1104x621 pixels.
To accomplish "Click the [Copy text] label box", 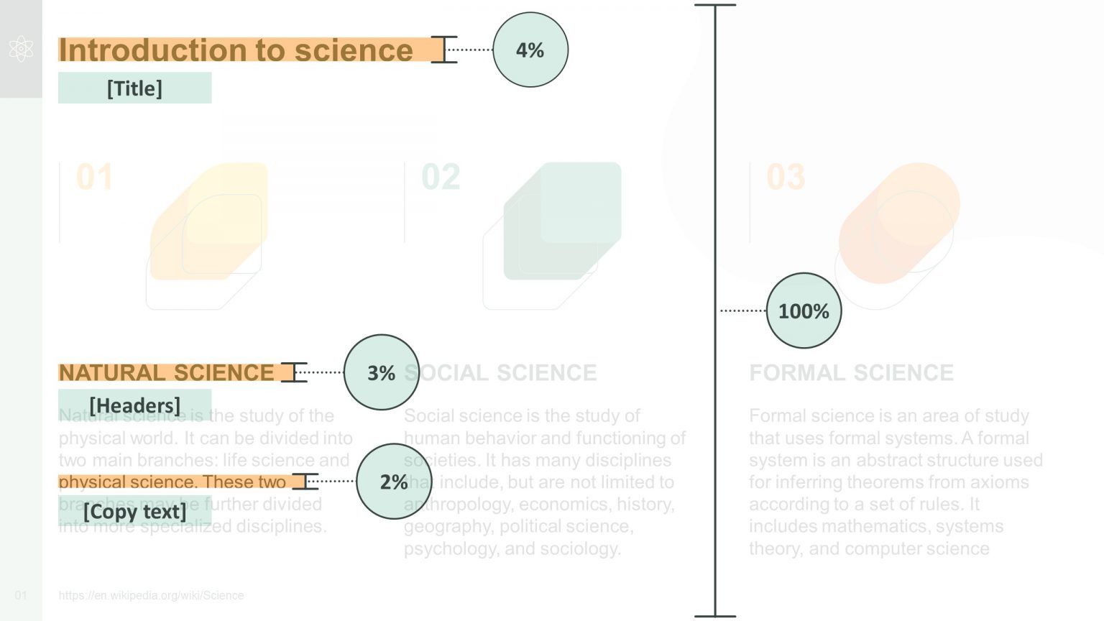I will [x=135, y=511].
